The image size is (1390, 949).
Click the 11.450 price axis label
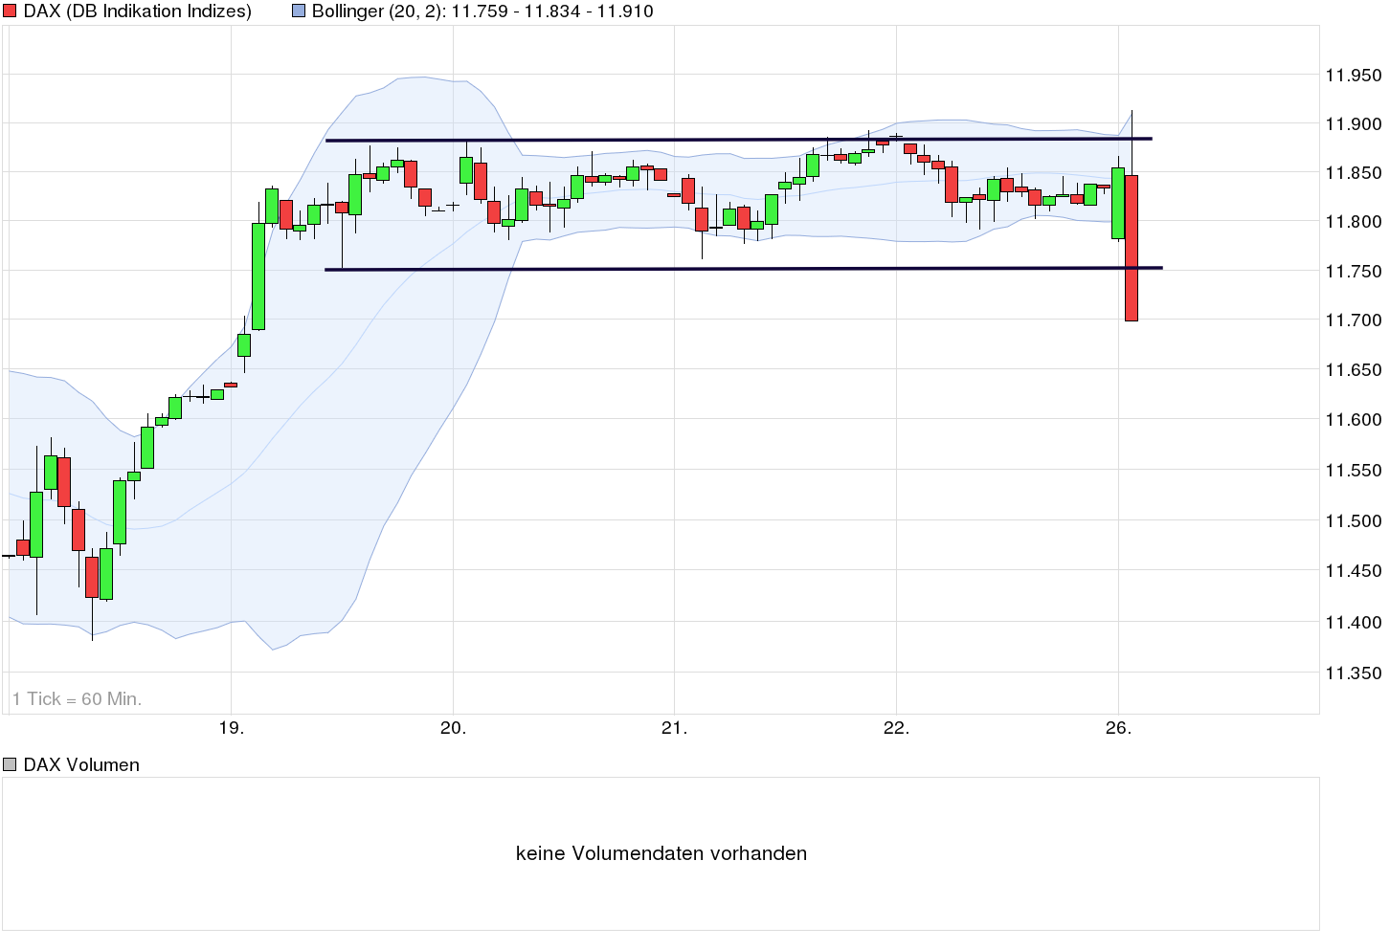pyautogui.click(x=1353, y=571)
